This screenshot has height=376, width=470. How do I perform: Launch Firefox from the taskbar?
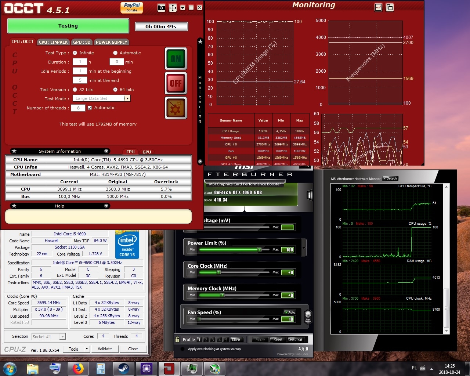[x=78, y=368]
